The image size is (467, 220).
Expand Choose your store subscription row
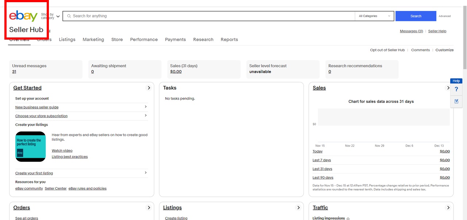(146, 116)
